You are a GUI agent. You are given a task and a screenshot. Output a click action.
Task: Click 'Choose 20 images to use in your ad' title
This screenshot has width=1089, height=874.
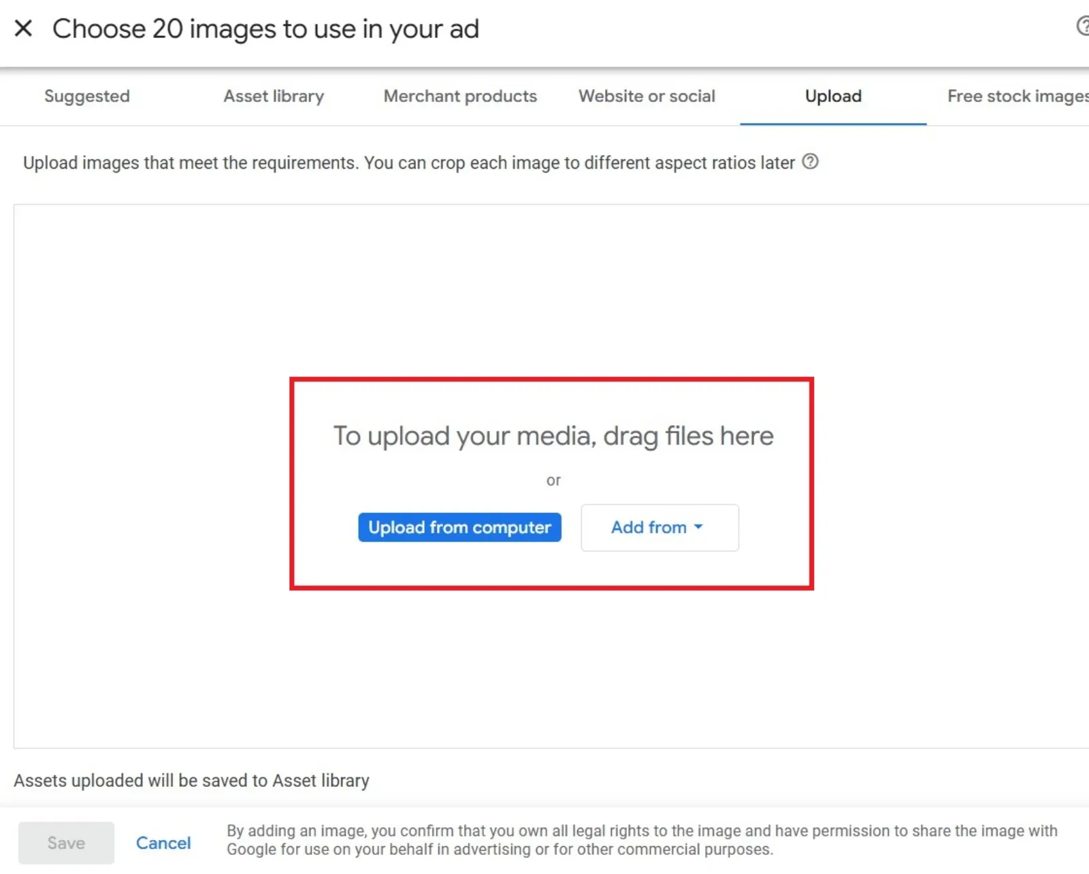pos(266,29)
